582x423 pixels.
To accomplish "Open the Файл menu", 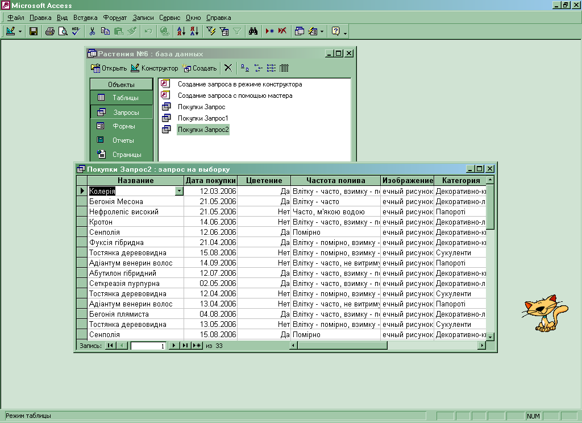I will coord(15,18).
